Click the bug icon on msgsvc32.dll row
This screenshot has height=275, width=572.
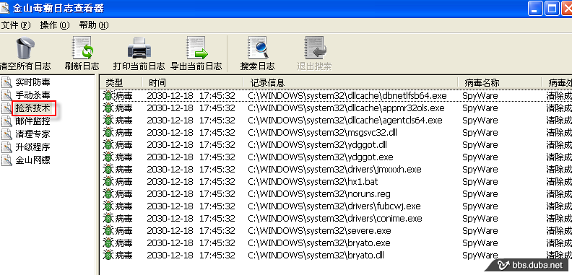tap(108, 133)
